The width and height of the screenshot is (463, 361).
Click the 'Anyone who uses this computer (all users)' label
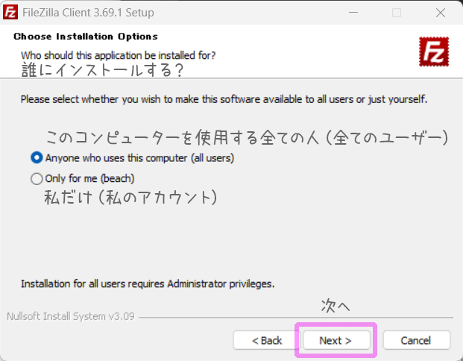(x=139, y=158)
